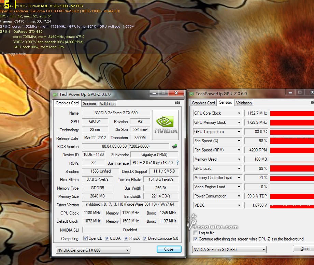Toggle the CUDA checkbox

[107, 238]
